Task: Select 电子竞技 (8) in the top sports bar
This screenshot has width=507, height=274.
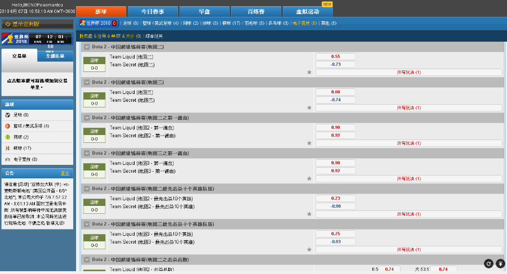Action: point(304,23)
